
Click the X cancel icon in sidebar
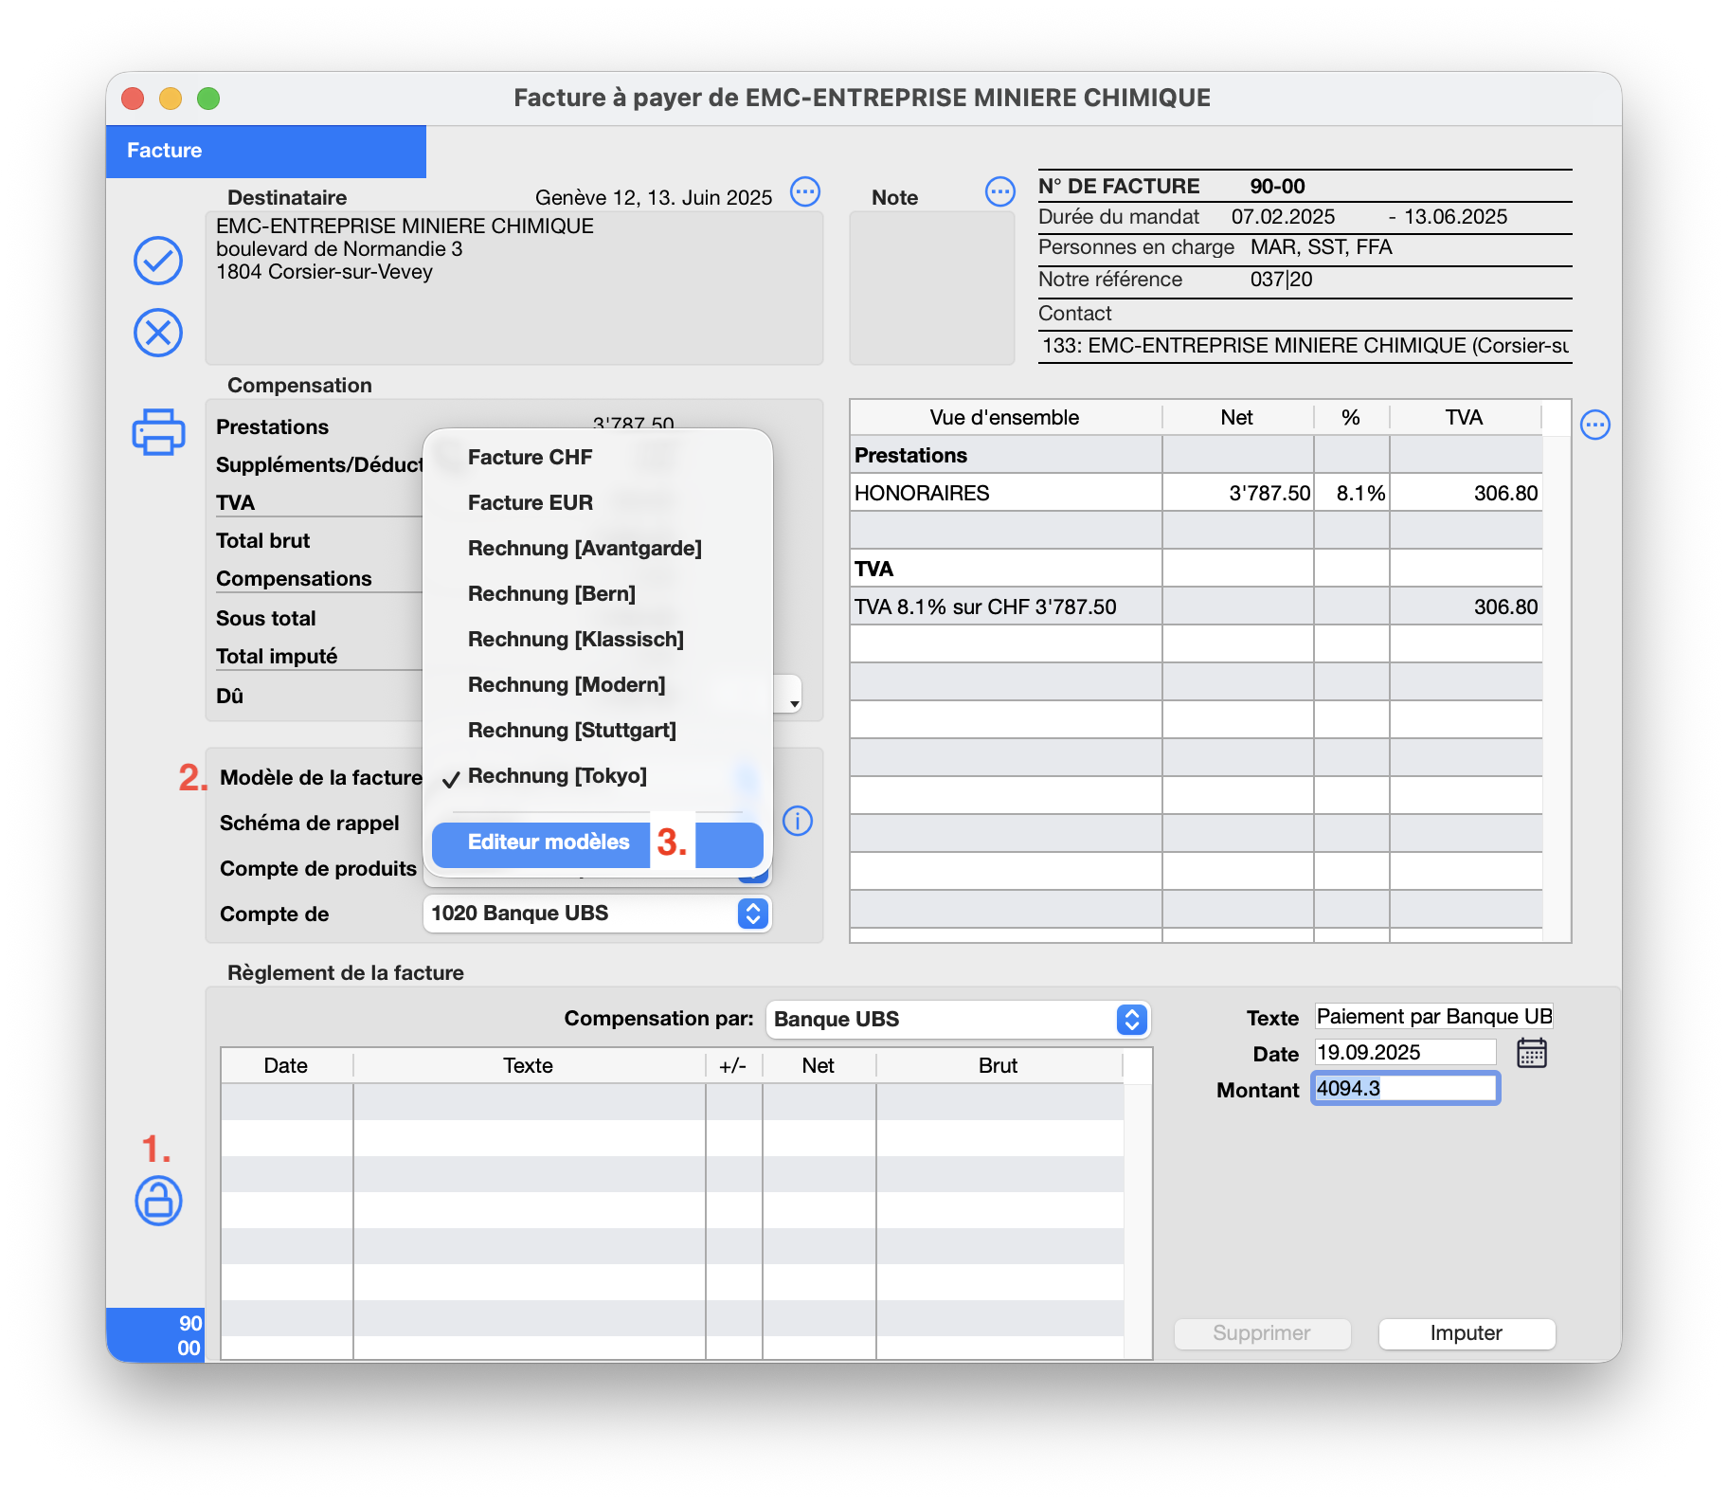158,333
